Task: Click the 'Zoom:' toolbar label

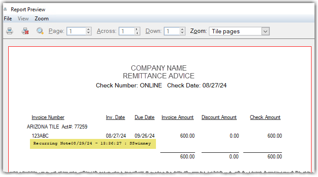Action: pyautogui.click(x=199, y=31)
